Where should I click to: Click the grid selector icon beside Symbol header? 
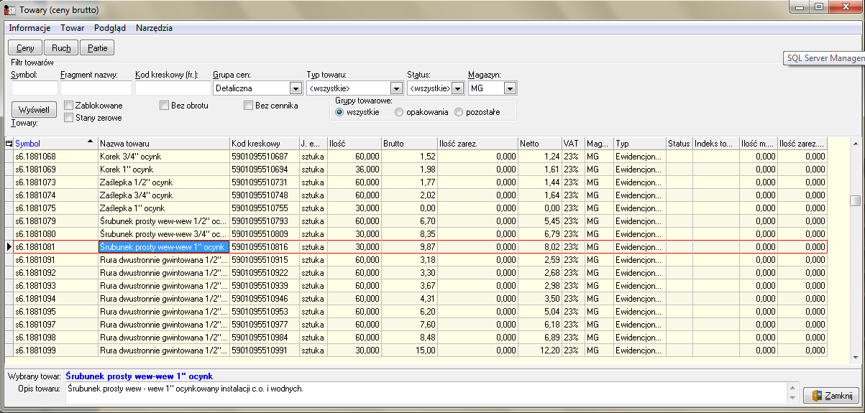pyautogui.click(x=9, y=144)
